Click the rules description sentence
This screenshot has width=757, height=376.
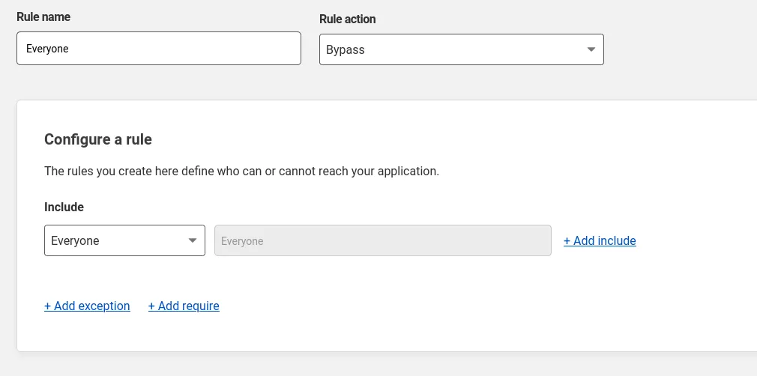click(242, 172)
